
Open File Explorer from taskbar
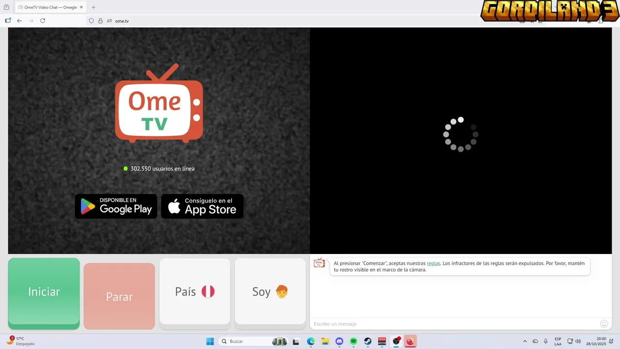pyautogui.click(x=325, y=342)
